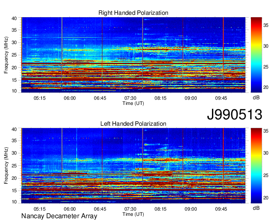Screen dimensions: 273x221
Task: Click the 15 MHz tick on top plot
Action: (14, 80)
